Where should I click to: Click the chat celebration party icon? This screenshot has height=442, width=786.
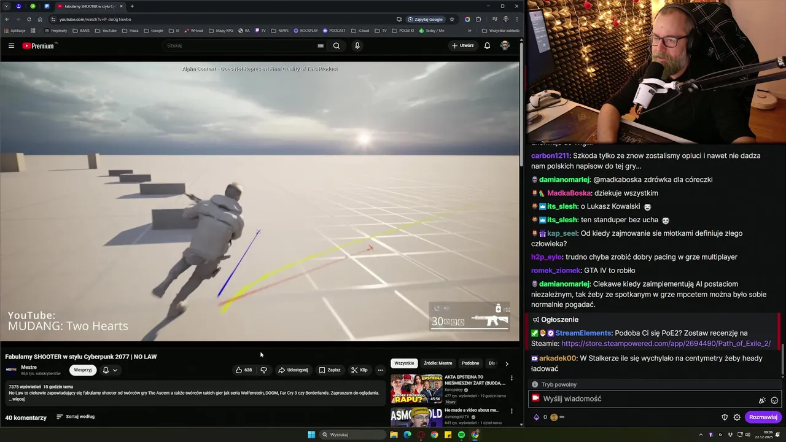762,400
